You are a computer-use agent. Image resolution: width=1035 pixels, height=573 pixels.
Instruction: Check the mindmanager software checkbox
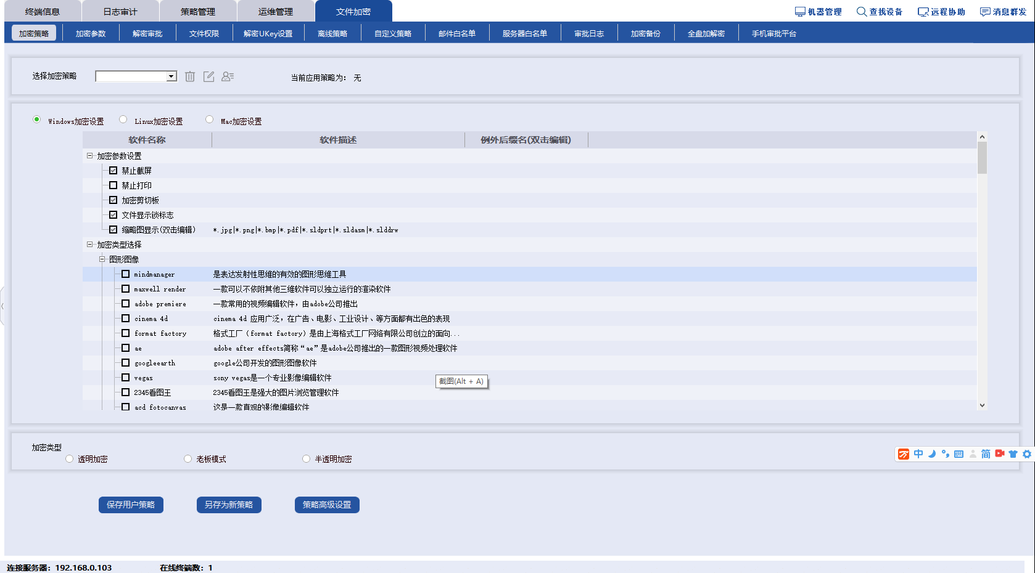(x=125, y=274)
